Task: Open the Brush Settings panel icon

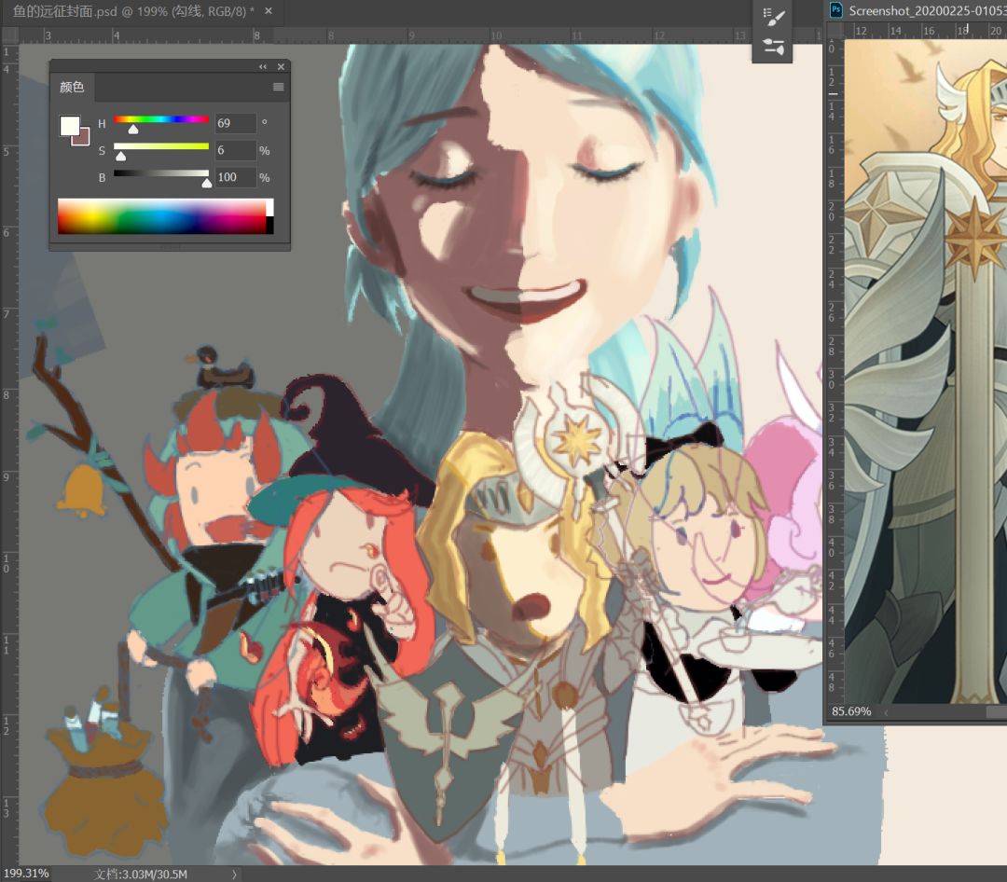Action: click(x=774, y=47)
